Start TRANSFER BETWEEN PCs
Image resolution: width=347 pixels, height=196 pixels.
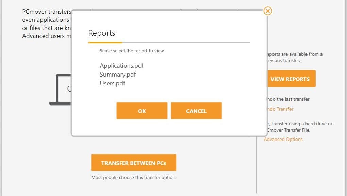coord(133,163)
